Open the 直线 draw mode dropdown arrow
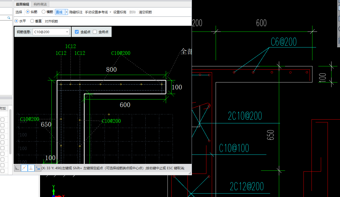 pos(66,12)
